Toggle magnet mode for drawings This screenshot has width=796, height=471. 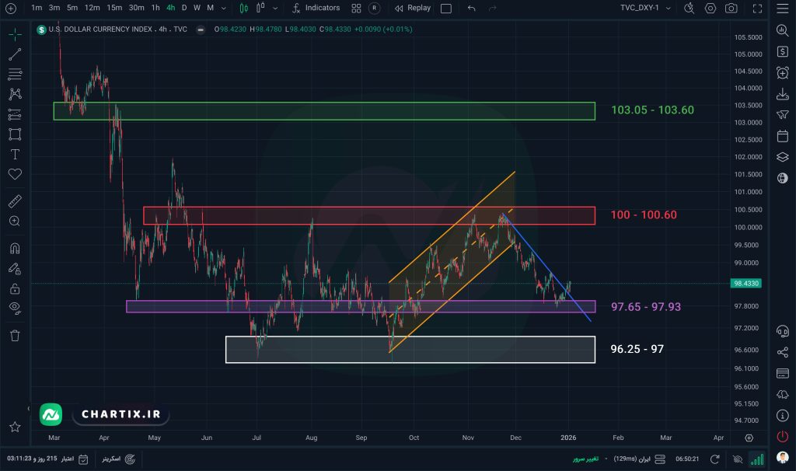[15, 249]
